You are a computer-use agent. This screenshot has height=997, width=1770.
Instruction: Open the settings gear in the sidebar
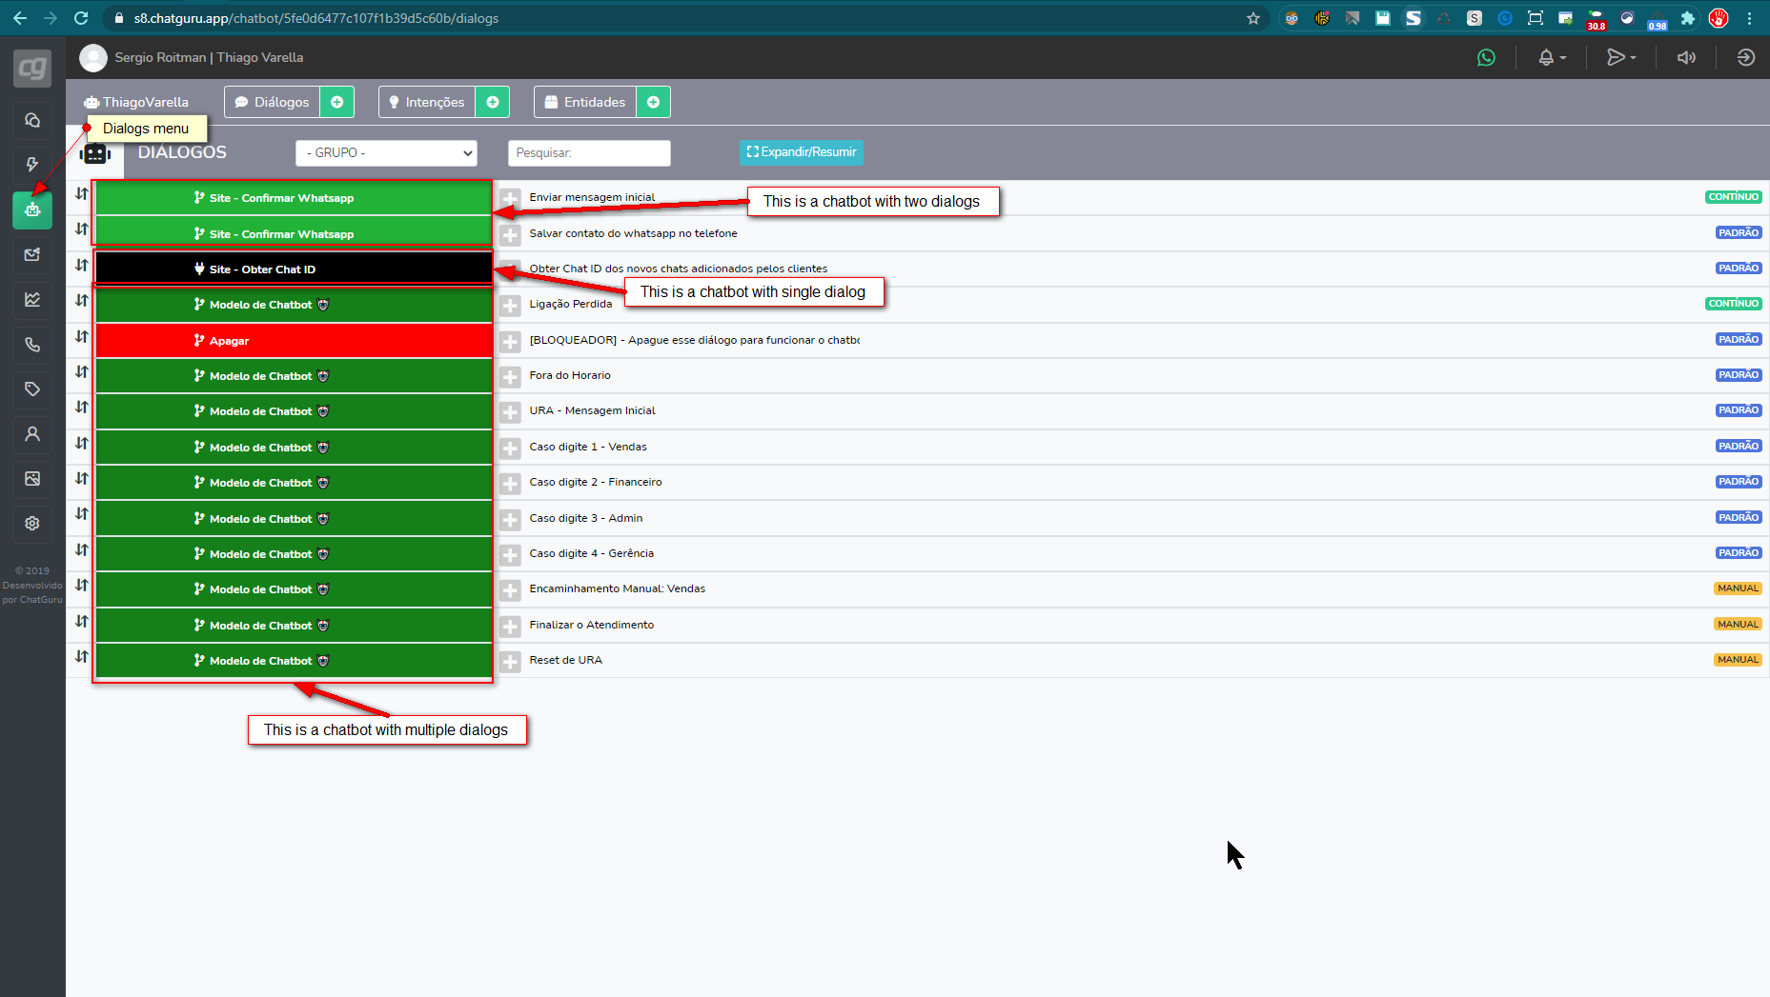point(32,524)
